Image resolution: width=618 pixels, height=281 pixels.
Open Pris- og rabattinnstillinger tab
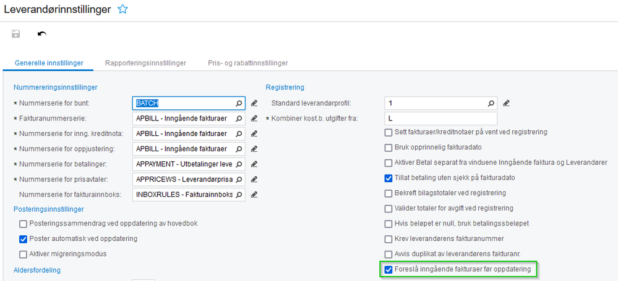pyautogui.click(x=248, y=63)
